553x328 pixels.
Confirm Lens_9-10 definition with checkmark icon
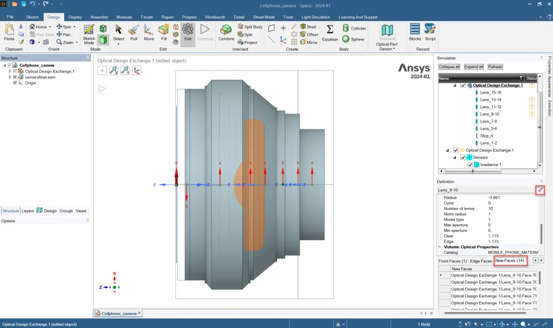coord(540,190)
